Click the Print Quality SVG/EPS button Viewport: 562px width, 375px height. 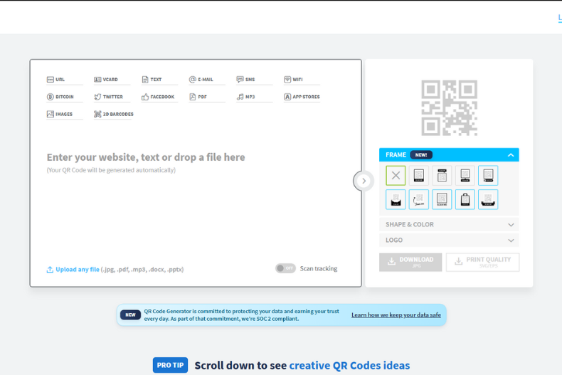click(482, 262)
